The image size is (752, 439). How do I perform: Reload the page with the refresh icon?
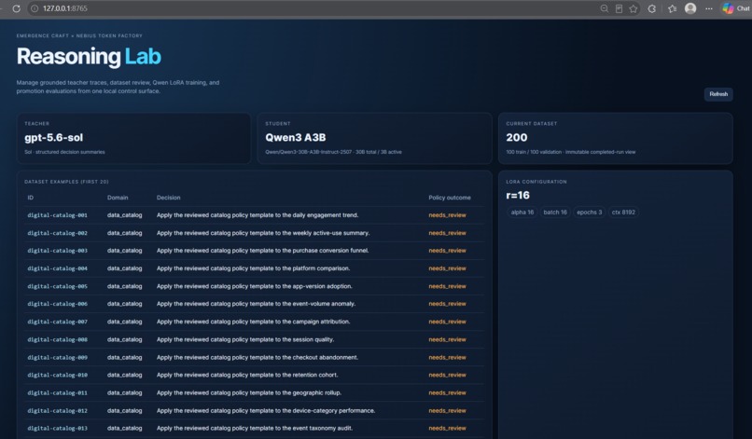pos(16,8)
